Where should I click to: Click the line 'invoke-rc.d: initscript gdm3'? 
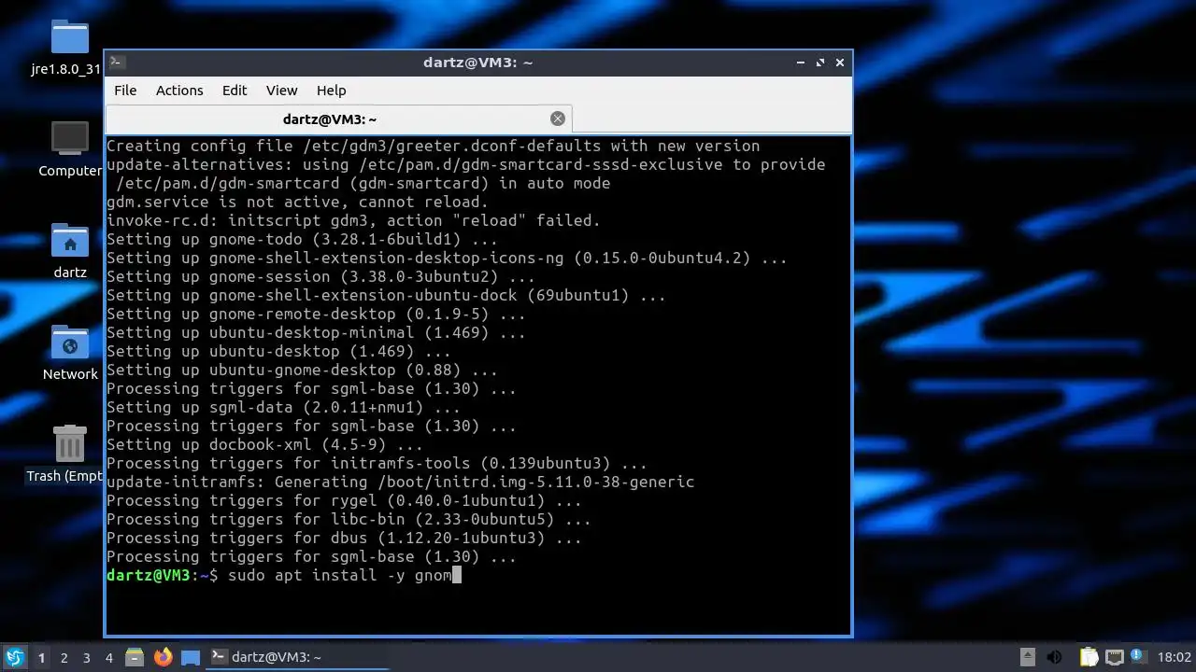(x=353, y=220)
